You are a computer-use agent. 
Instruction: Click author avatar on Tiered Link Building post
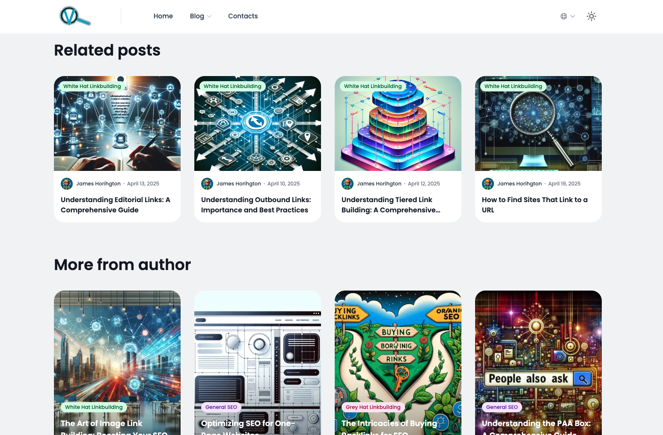tap(348, 184)
